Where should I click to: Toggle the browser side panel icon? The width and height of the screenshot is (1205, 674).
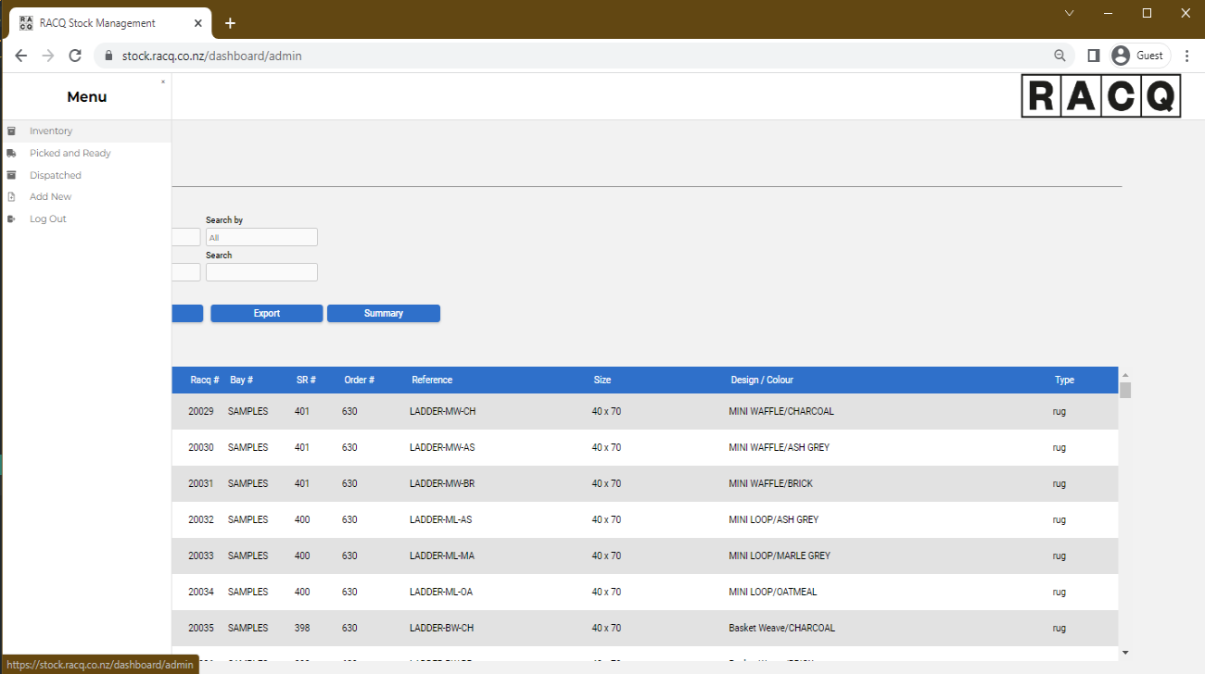(x=1093, y=56)
